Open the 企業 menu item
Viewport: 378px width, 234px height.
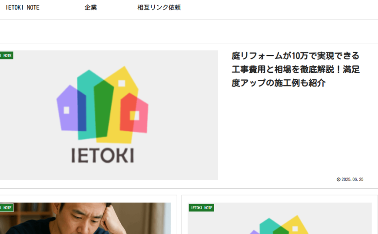(91, 7)
